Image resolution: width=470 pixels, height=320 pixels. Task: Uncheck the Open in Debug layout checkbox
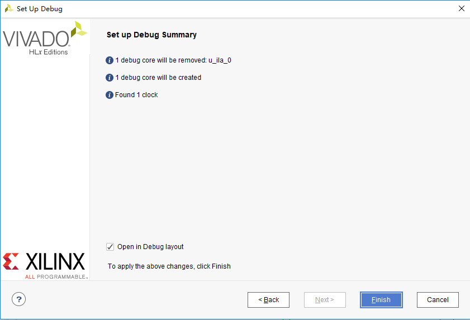pyautogui.click(x=110, y=247)
